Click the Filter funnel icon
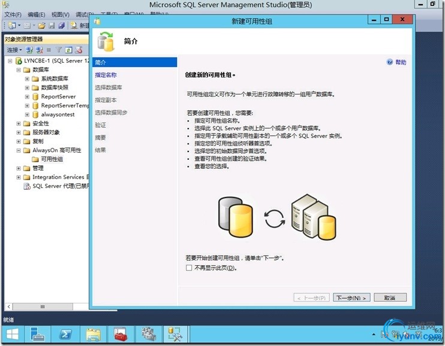 click(x=59, y=50)
